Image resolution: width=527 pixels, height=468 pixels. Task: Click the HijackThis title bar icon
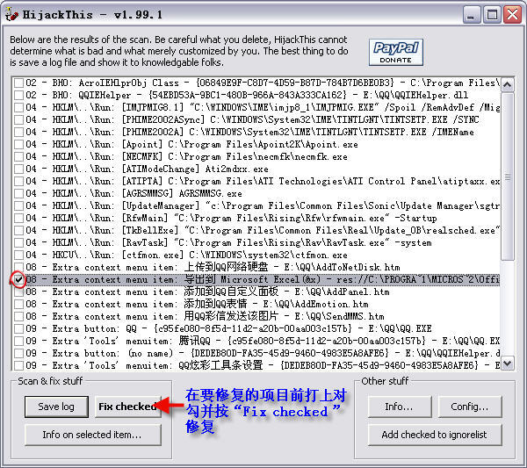coord(11,14)
